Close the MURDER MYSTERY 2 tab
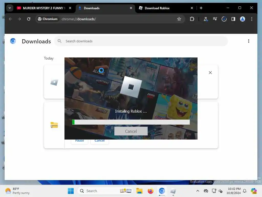262x197 pixels. coord(70,8)
